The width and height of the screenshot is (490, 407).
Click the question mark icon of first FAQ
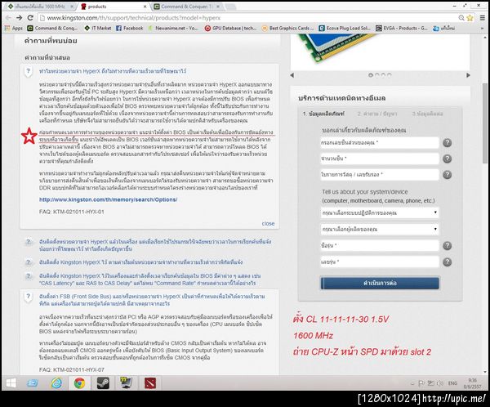click(x=29, y=71)
